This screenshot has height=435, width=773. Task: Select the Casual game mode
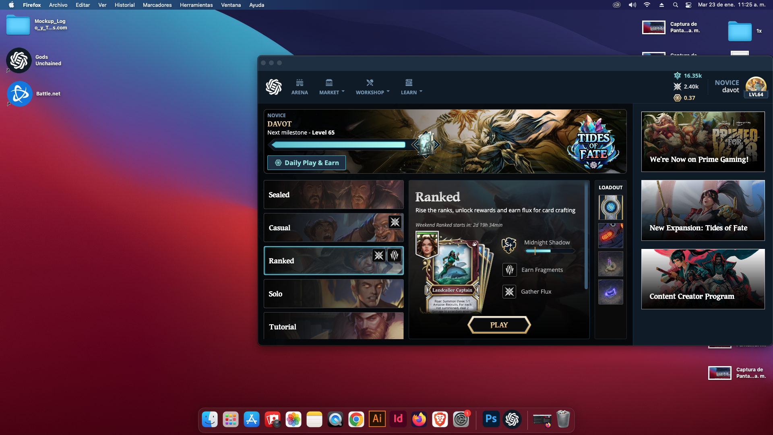coord(333,228)
